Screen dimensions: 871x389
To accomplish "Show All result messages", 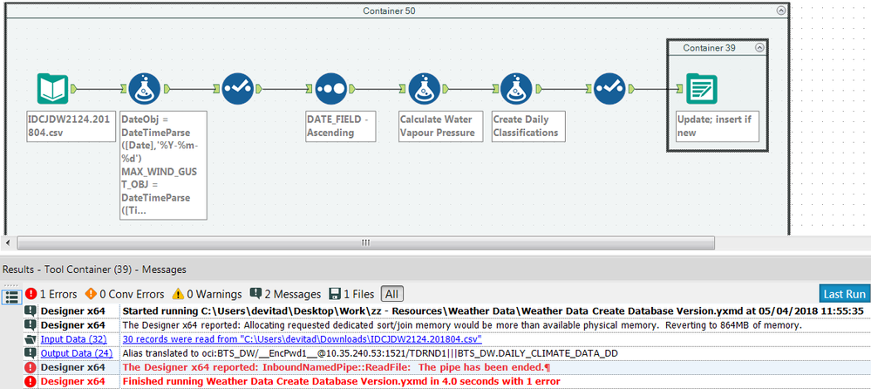I will [392, 294].
